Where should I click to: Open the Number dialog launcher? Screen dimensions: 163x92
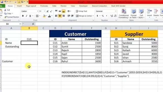[x=116, y=20]
